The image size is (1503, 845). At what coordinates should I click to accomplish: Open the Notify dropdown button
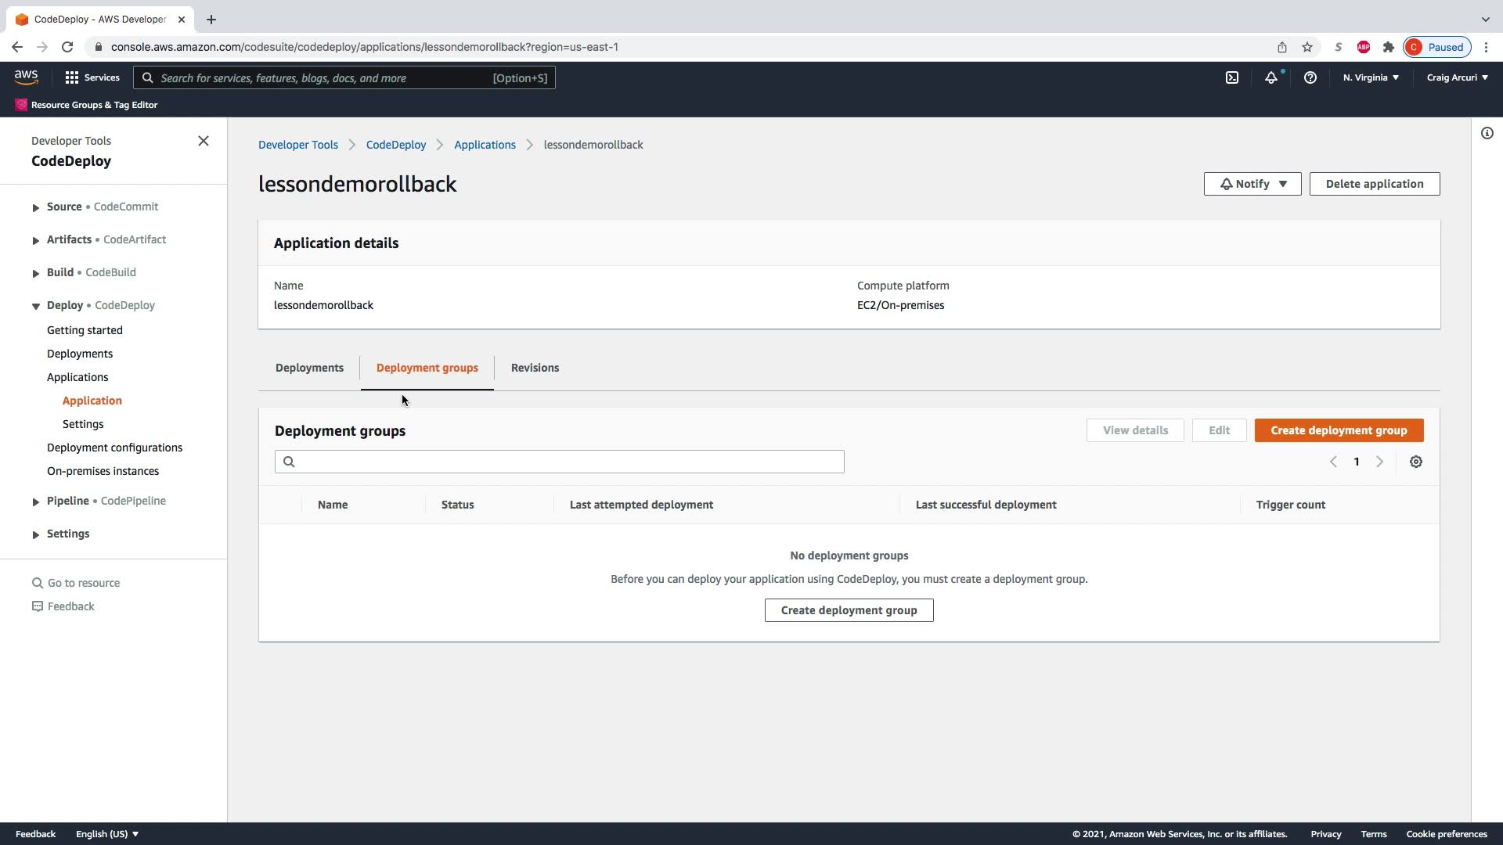[x=1252, y=184]
